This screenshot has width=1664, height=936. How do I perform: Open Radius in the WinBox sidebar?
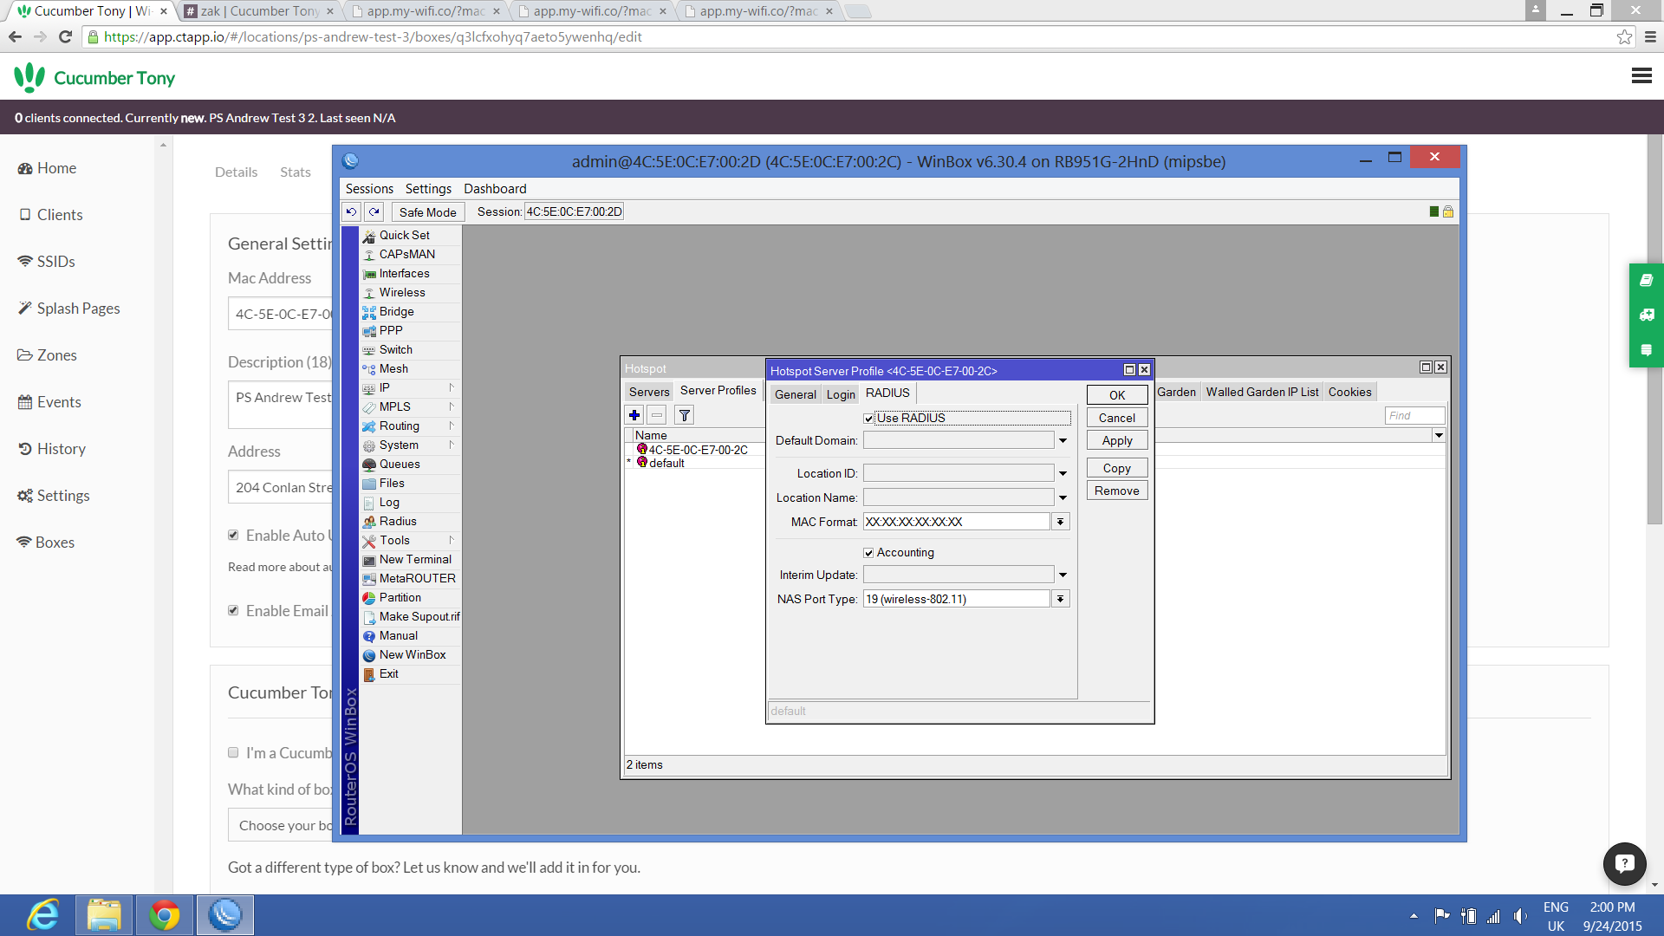398,521
